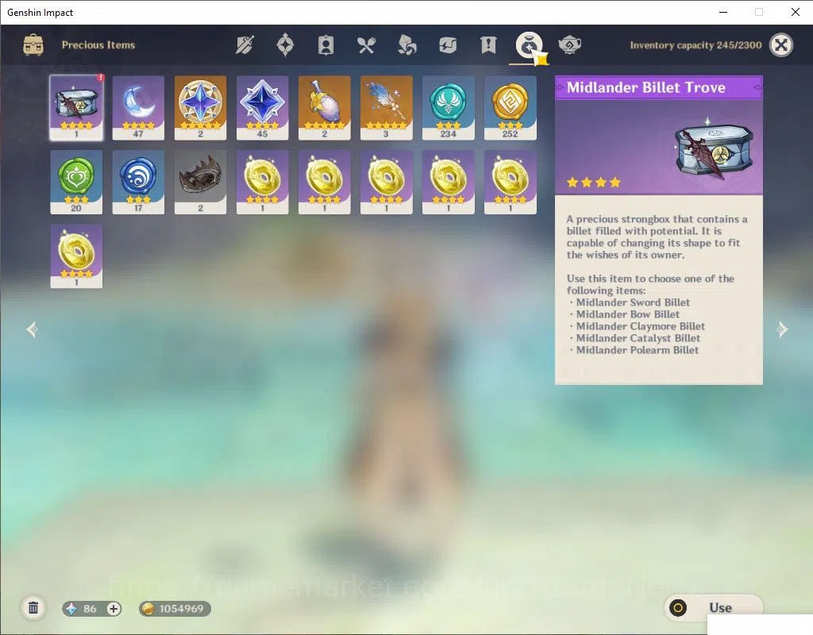Click the Mora balance 1054969
The height and width of the screenshot is (635, 813).
(175, 609)
